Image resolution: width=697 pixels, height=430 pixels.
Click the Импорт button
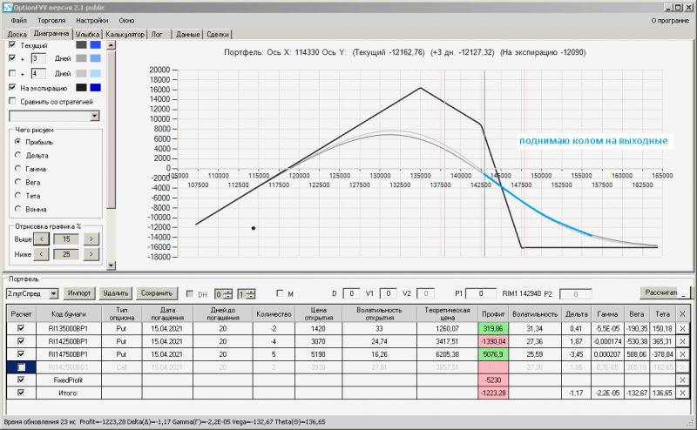click(79, 293)
